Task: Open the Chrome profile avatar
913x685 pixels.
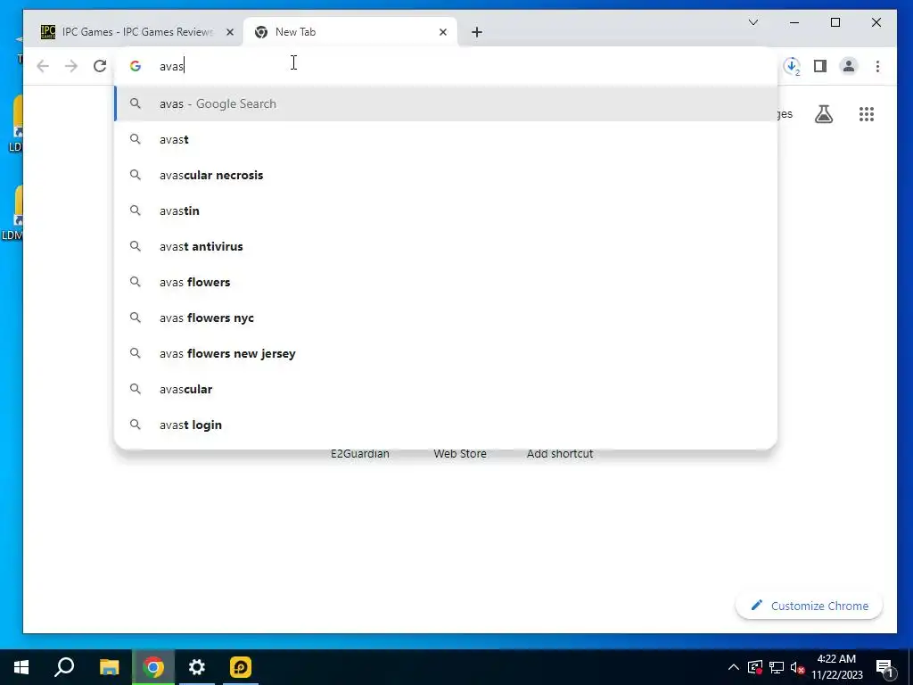Action: tap(849, 66)
